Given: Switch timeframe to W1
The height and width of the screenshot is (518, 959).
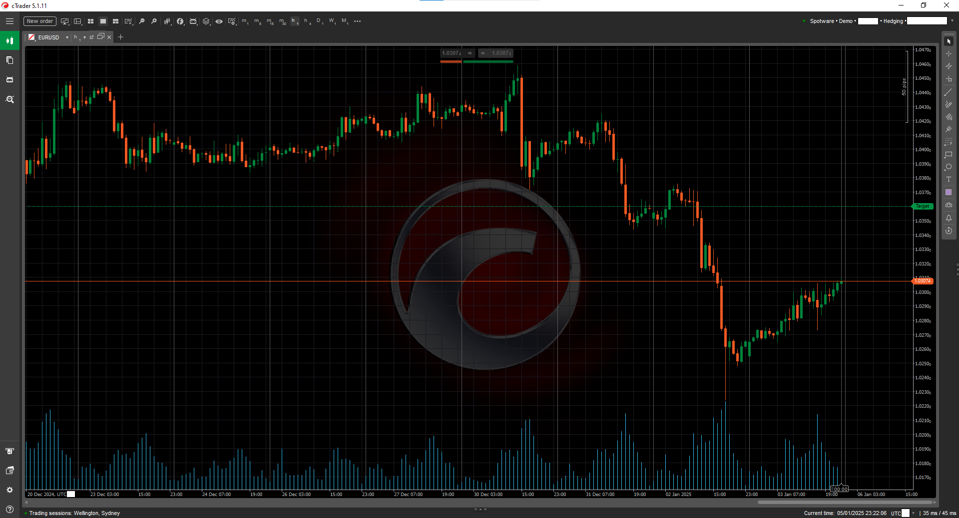Looking at the screenshot, I should [332, 21].
